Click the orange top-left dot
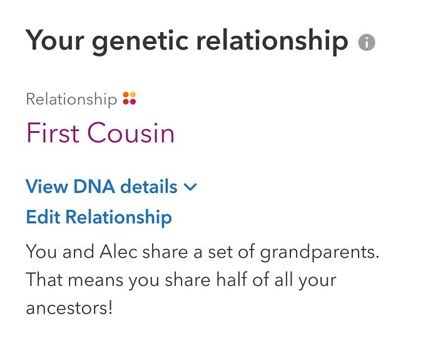 [x=126, y=95]
